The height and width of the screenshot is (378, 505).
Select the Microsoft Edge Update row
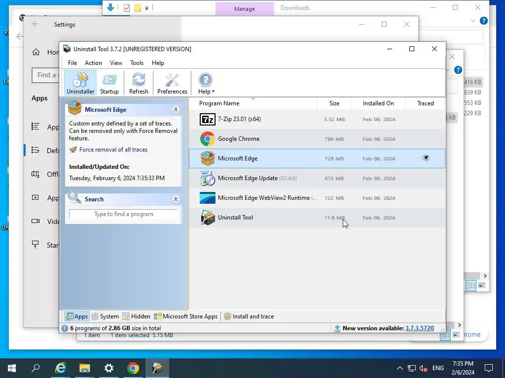(317, 178)
